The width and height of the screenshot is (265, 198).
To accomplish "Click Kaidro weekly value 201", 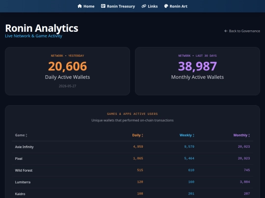I will click(191, 194).
